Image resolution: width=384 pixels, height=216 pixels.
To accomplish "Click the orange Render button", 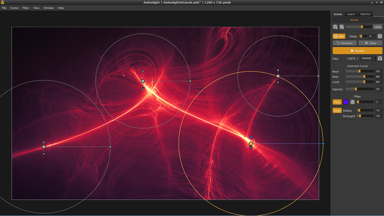I will click(358, 51).
